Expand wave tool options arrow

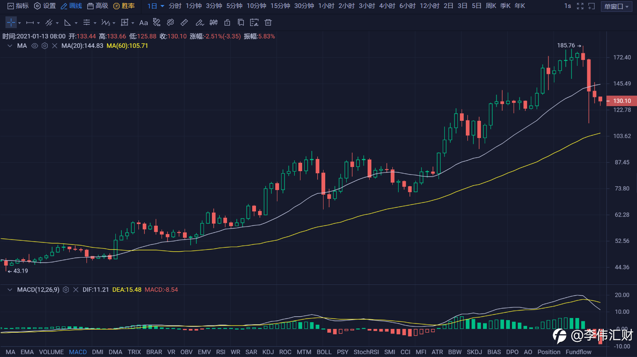[114, 23]
